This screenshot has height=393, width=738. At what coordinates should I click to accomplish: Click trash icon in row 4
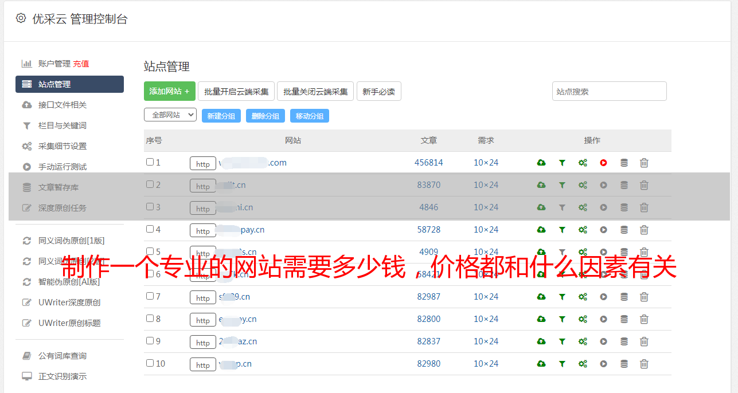644,230
